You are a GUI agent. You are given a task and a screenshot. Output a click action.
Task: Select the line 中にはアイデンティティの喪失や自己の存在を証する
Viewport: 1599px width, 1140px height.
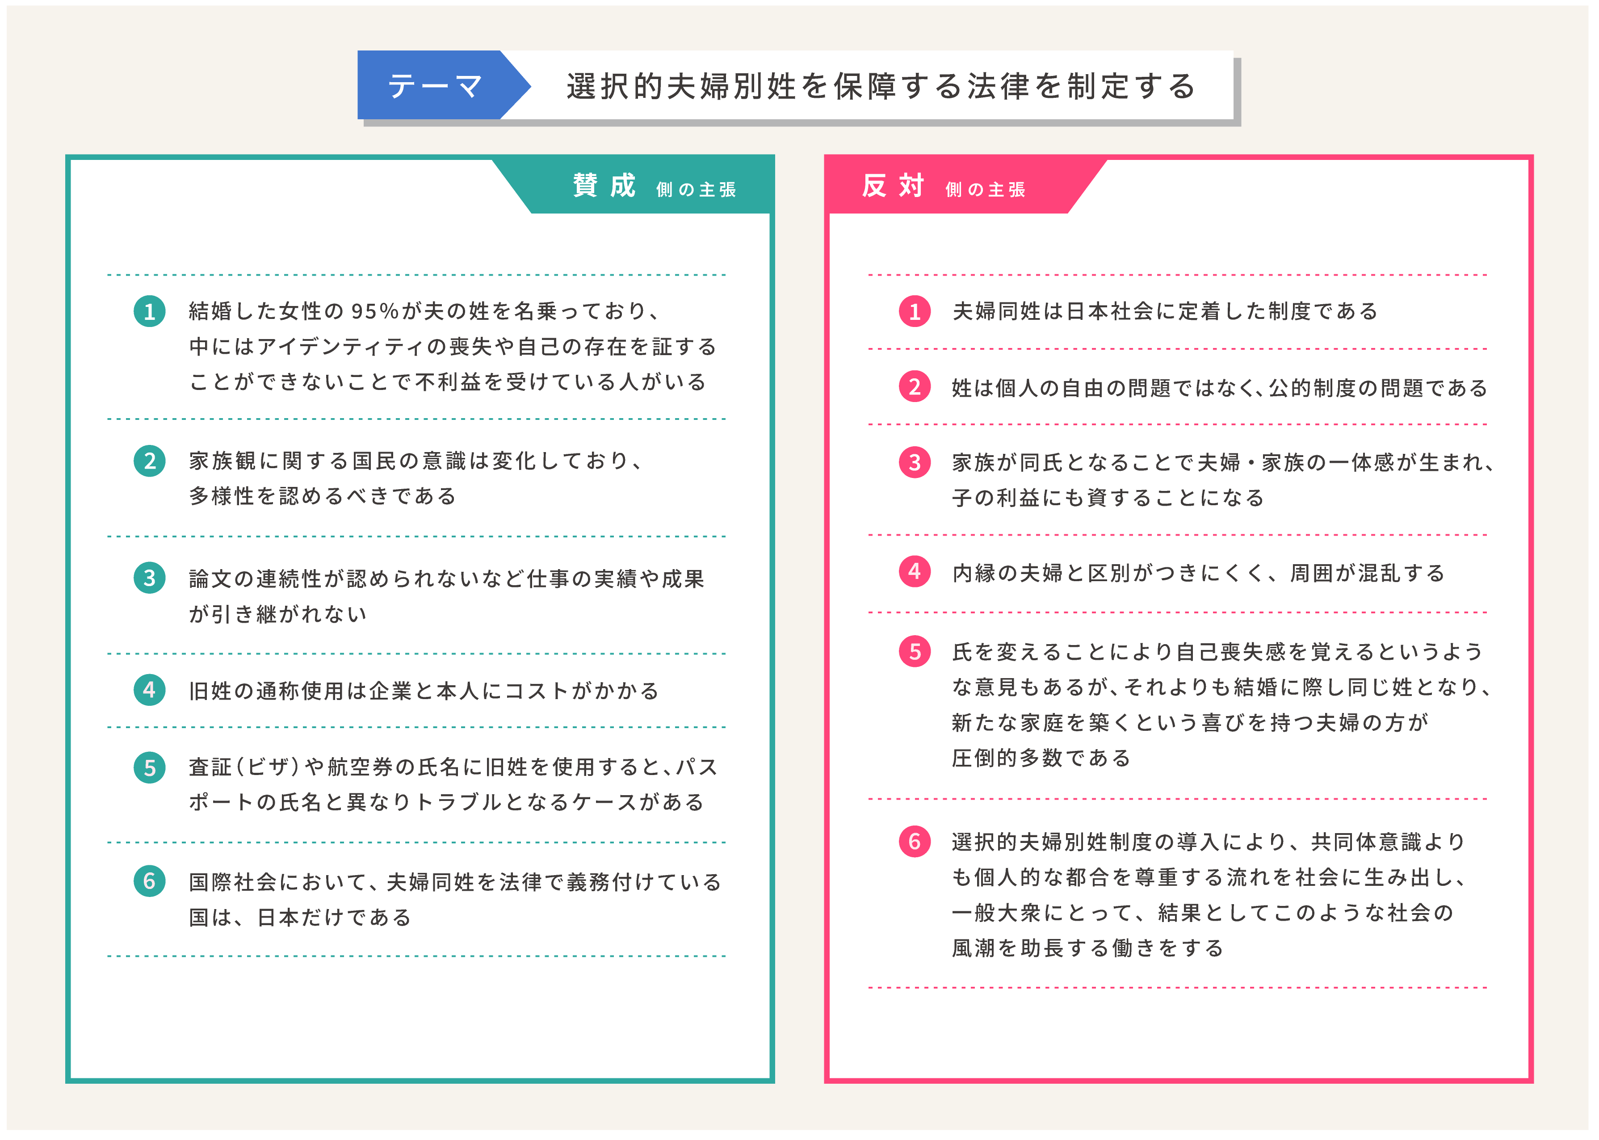tap(453, 347)
